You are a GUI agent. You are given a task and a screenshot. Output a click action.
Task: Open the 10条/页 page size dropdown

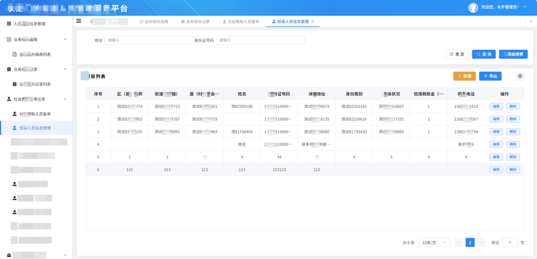coord(434,243)
